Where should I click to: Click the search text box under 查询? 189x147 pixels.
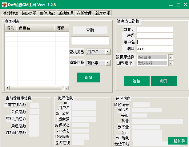coord(90,41)
